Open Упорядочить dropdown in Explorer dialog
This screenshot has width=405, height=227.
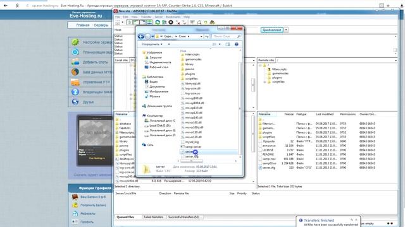tap(152, 44)
